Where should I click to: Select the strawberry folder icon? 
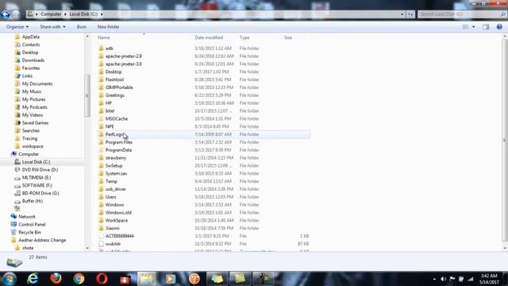pyautogui.click(x=101, y=158)
